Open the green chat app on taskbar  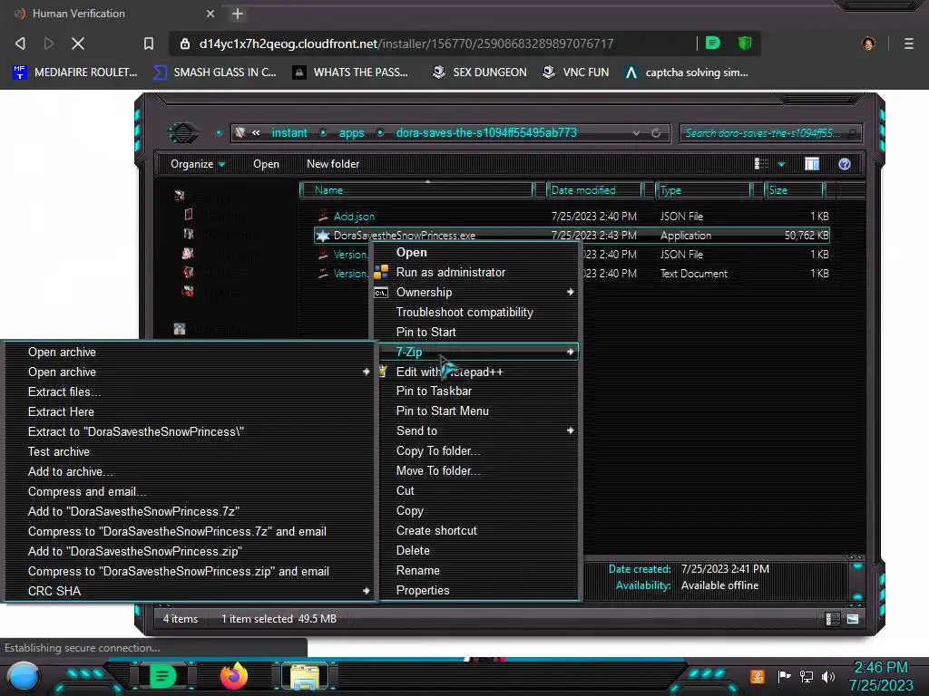click(x=161, y=676)
